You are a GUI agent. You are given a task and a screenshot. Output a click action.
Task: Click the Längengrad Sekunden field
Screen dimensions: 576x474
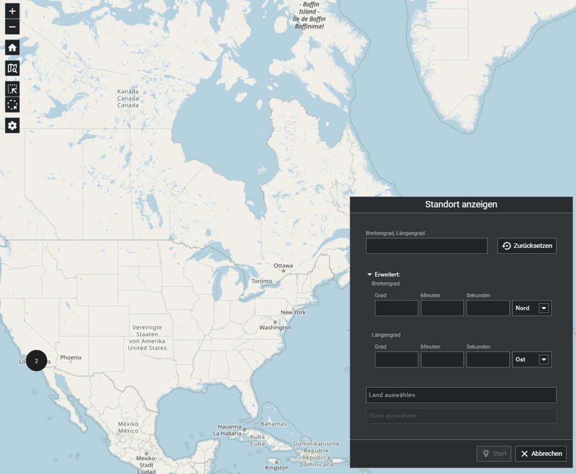488,360
